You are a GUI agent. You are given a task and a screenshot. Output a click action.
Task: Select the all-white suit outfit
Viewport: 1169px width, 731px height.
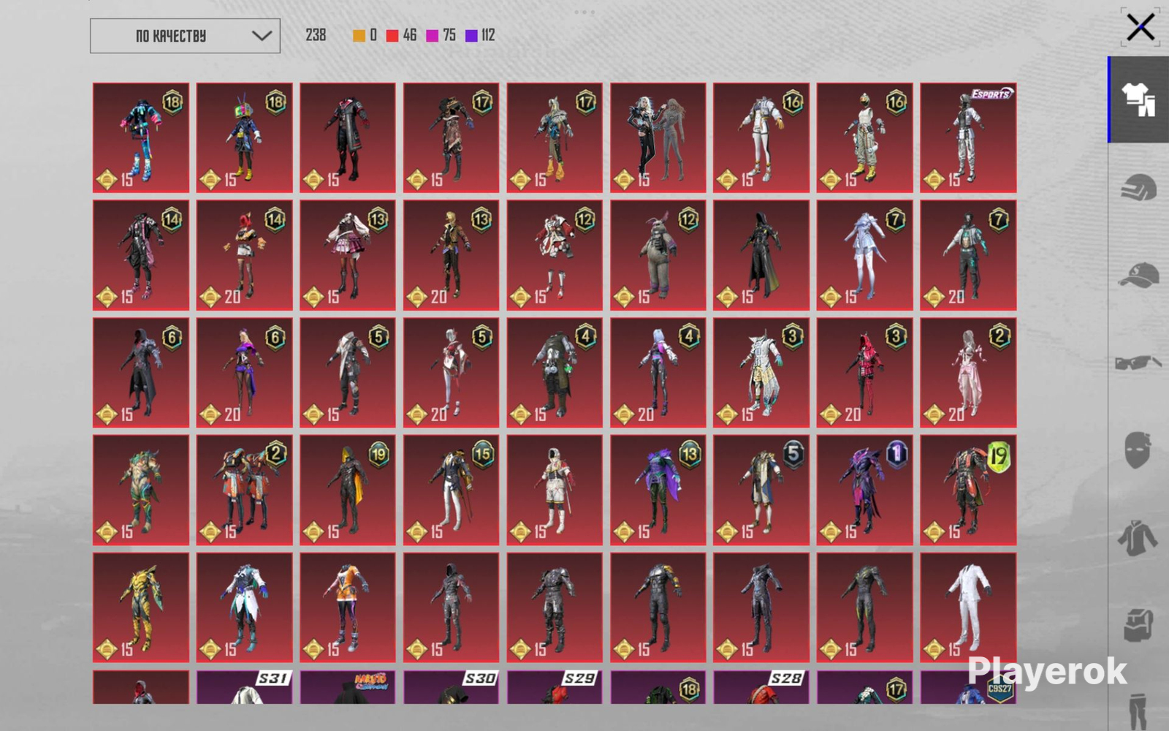[x=968, y=608]
